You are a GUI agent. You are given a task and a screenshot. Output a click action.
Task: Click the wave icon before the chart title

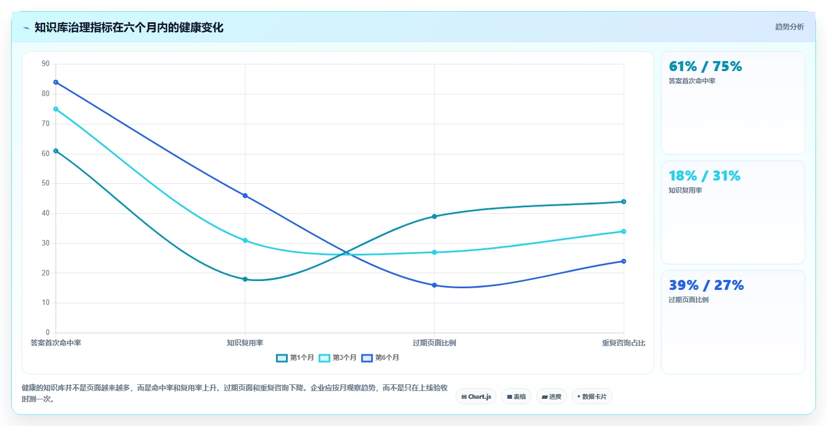tap(26, 28)
